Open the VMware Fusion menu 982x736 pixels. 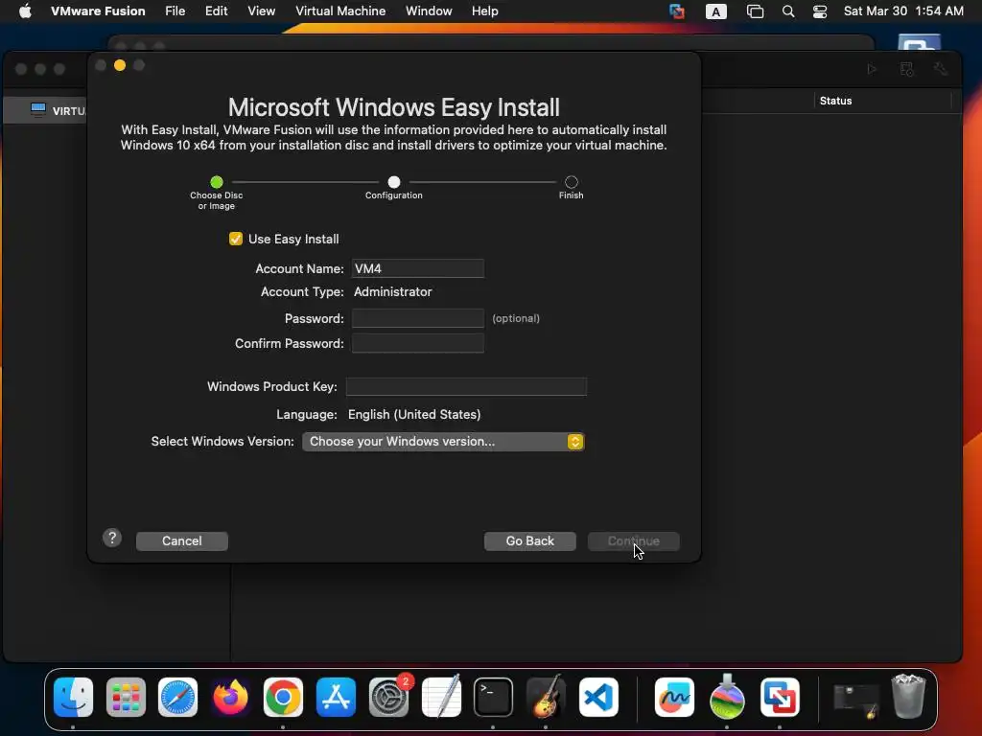tap(98, 11)
